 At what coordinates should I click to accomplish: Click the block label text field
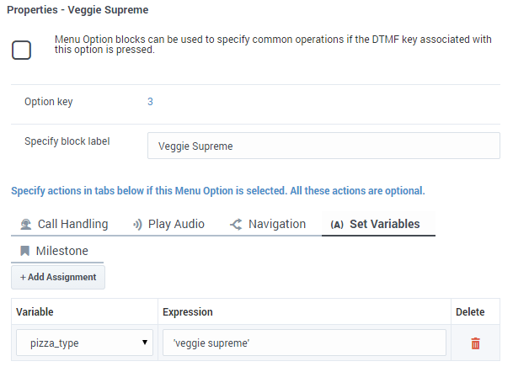click(x=323, y=146)
